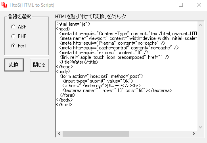Click the textarea name line in the code
Image resolution: width=207 pixels, height=143 pixels.
(117, 90)
